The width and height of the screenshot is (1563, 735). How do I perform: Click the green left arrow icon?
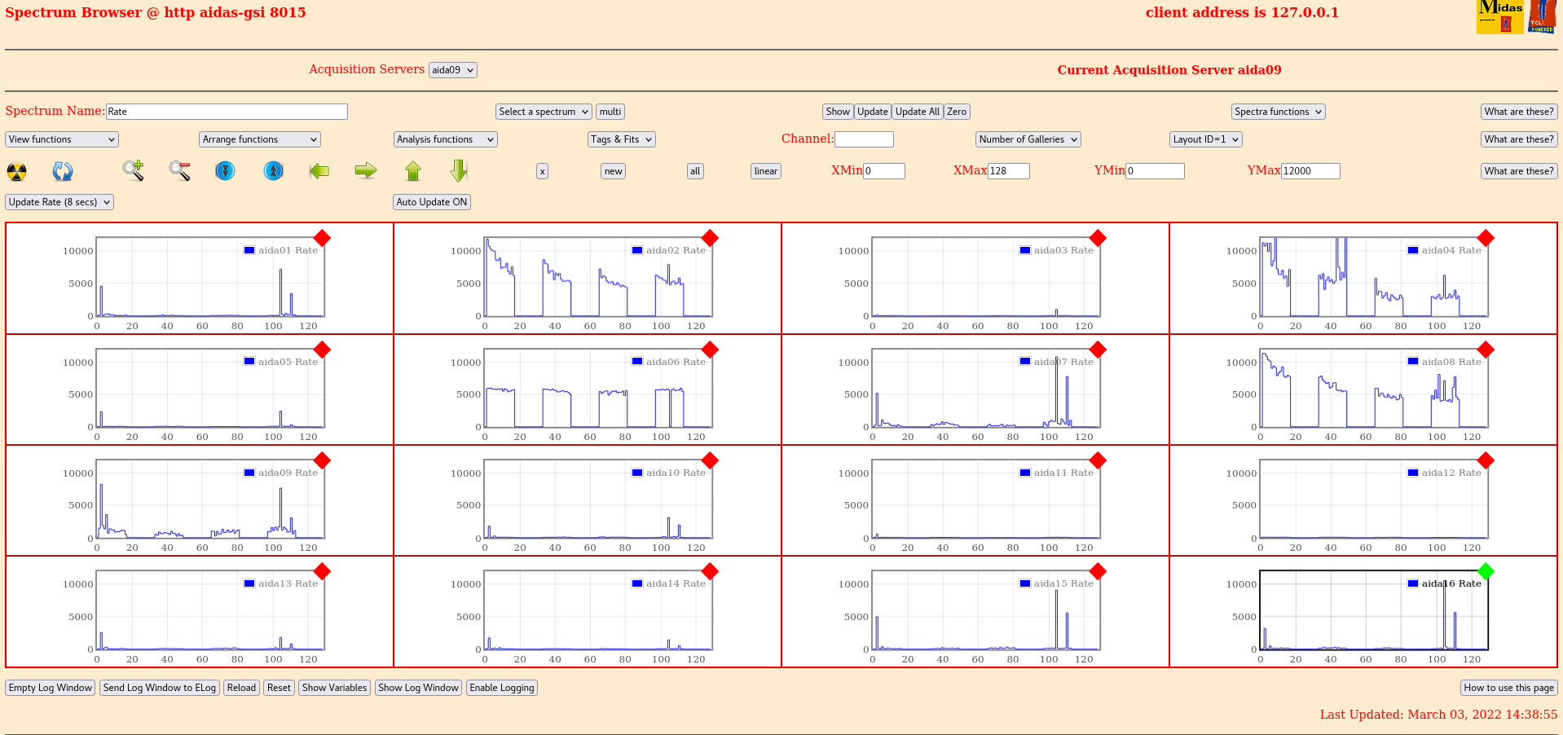pyautogui.click(x=319, y=170)
